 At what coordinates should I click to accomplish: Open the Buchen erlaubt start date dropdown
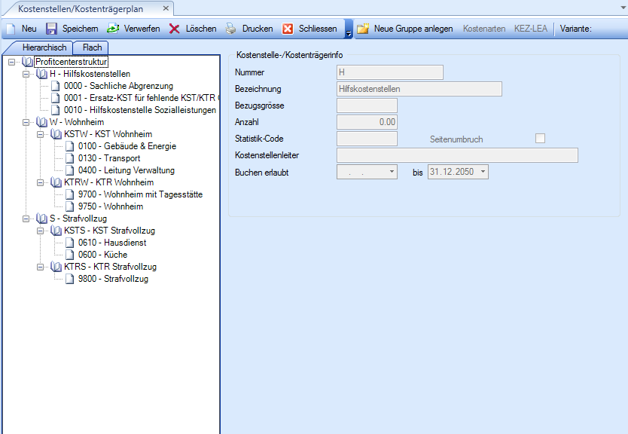point(392,172)
